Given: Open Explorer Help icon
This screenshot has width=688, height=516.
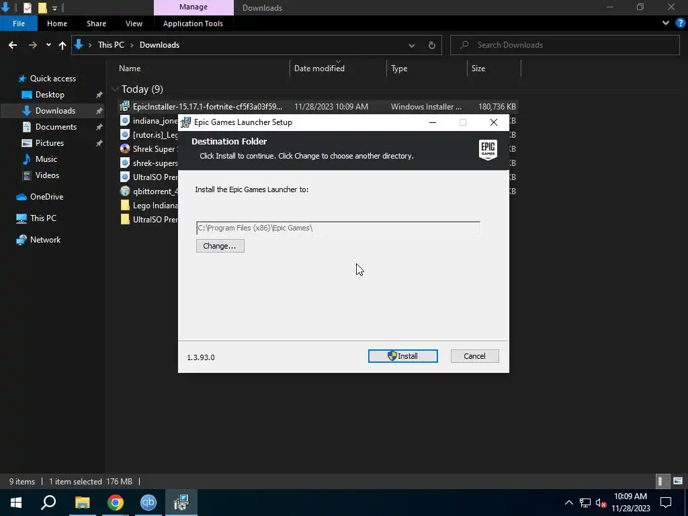Looking at the screenshot, I should 681,23.
